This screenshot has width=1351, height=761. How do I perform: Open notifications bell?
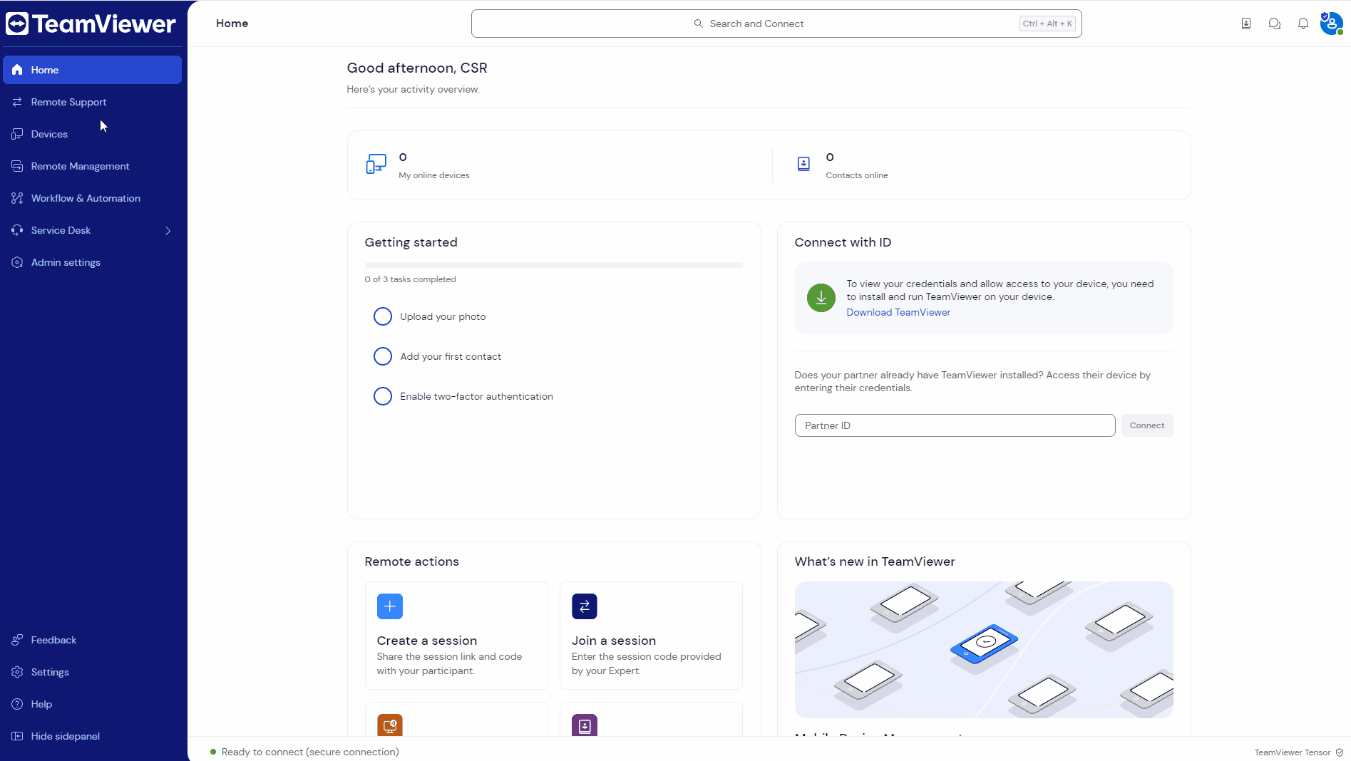point(1303,24)
